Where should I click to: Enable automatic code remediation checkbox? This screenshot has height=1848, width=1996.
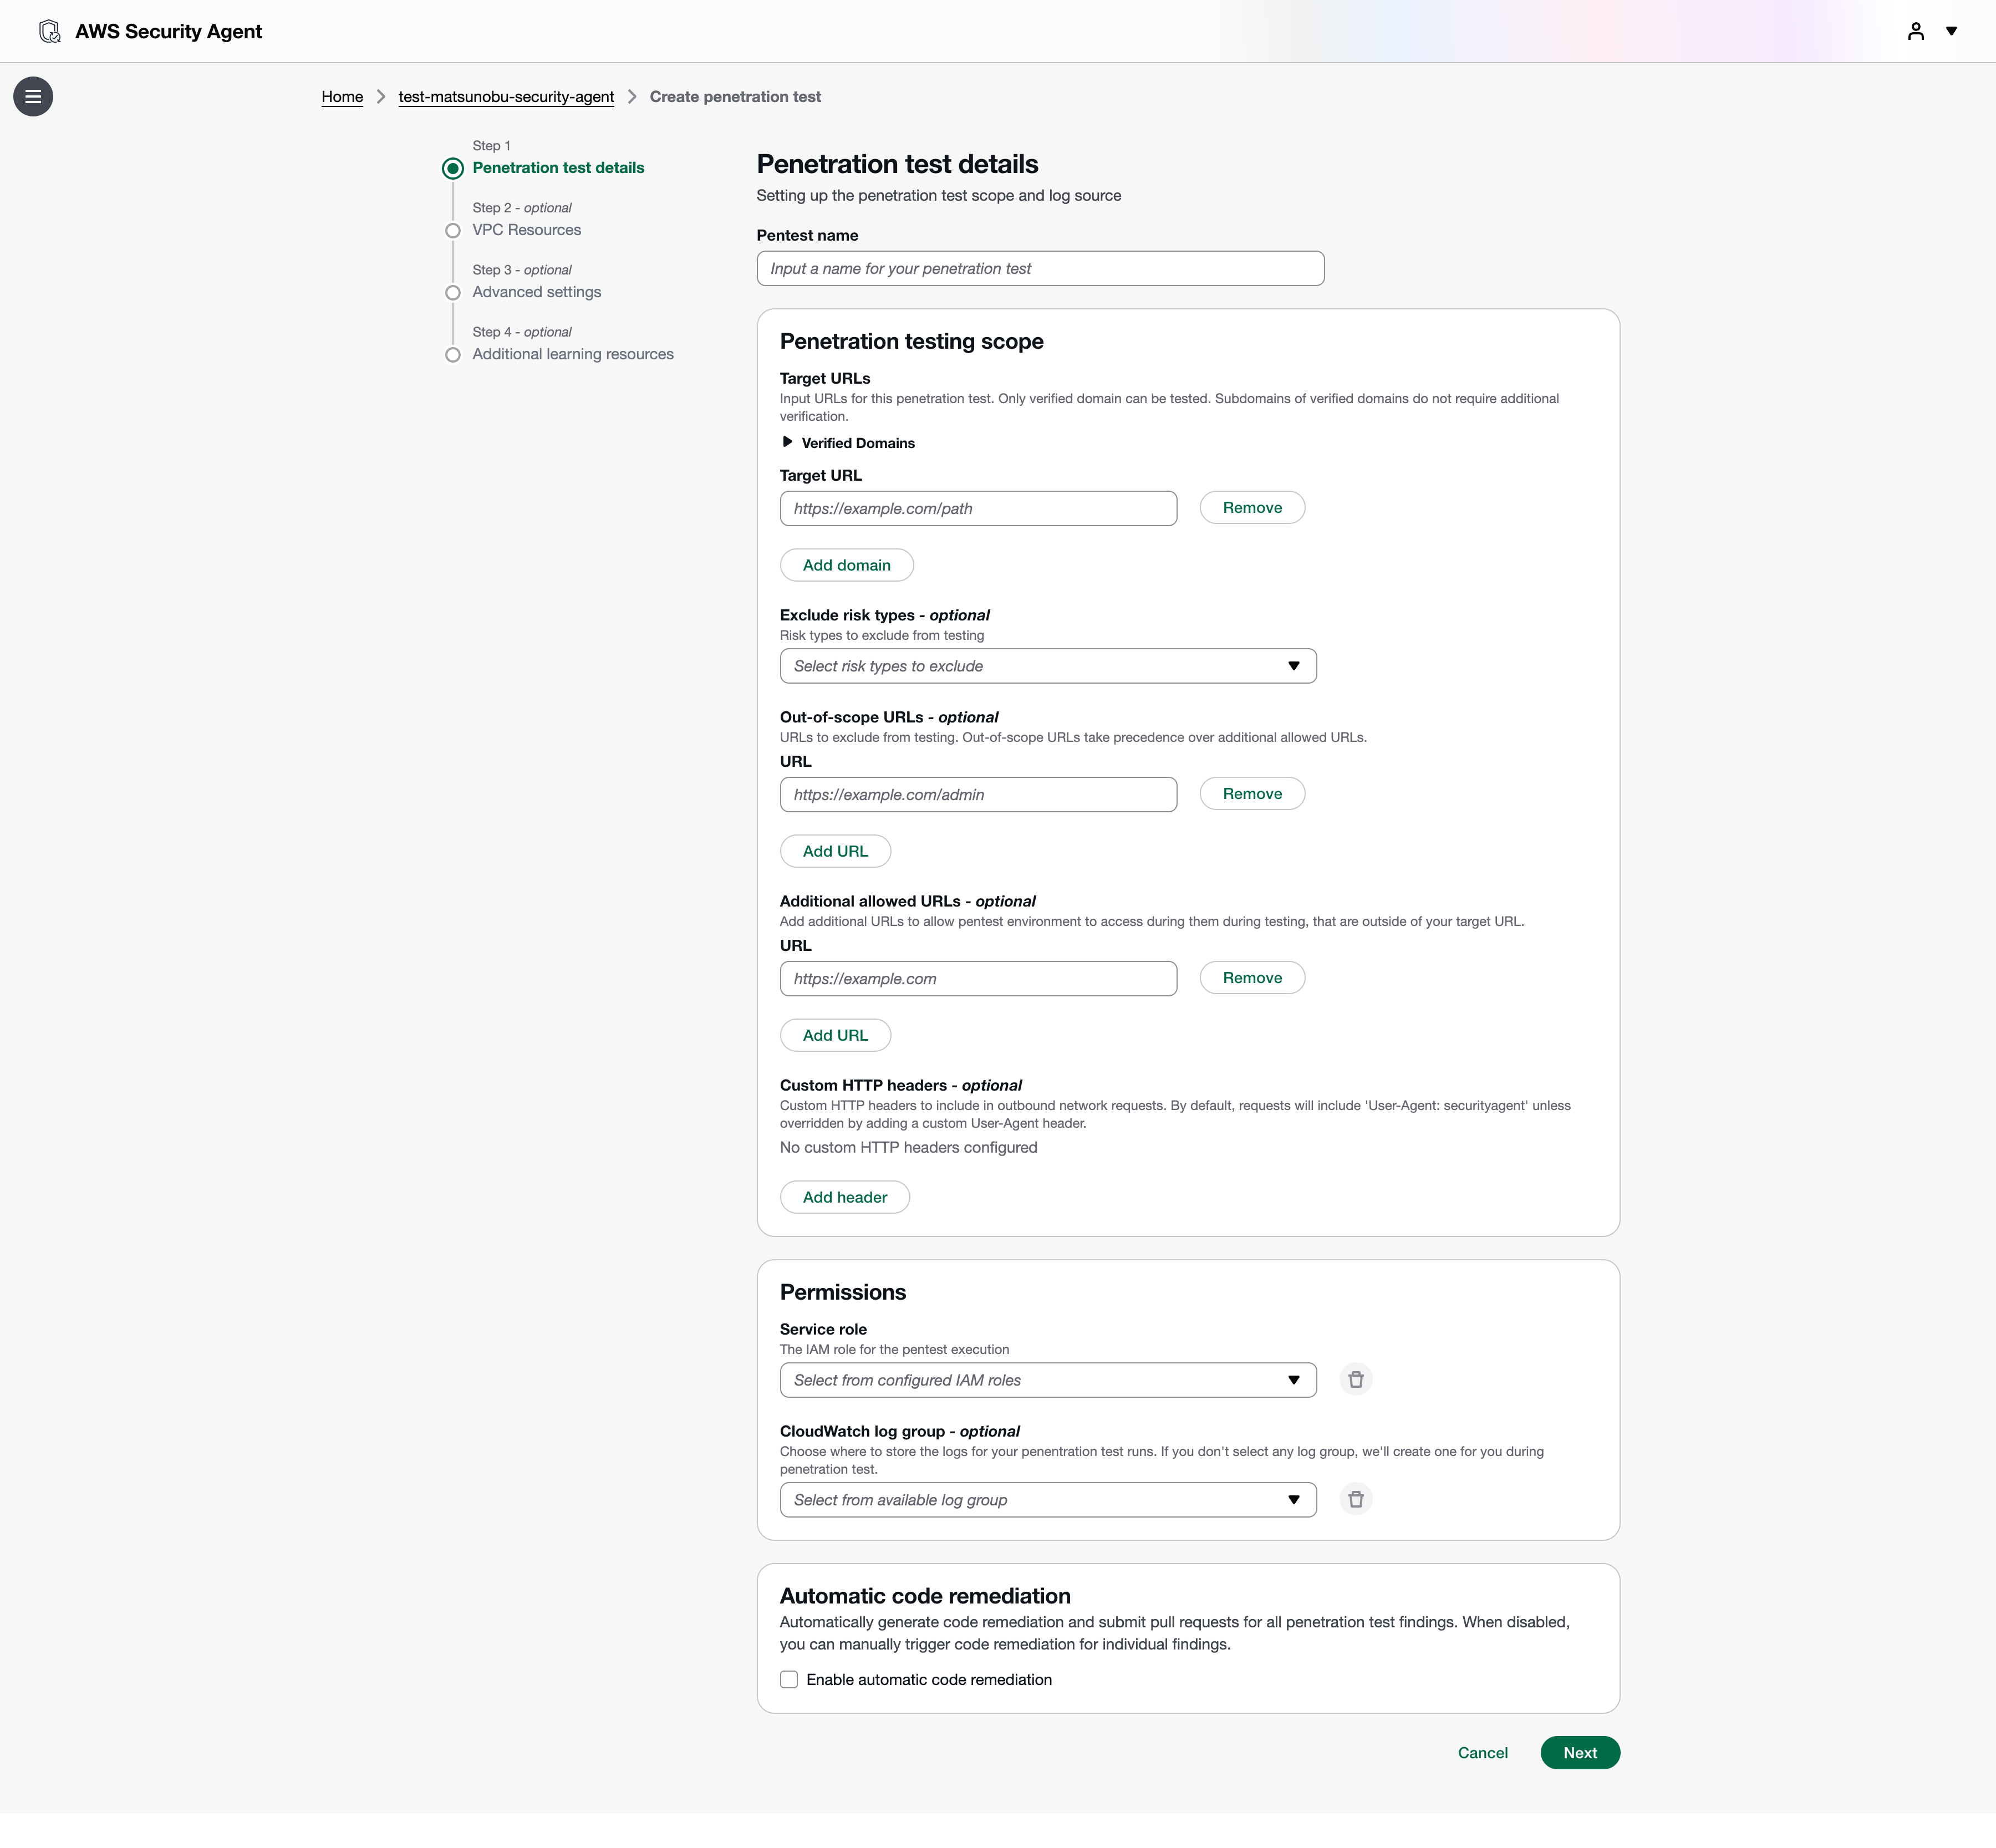(789, 1679)
